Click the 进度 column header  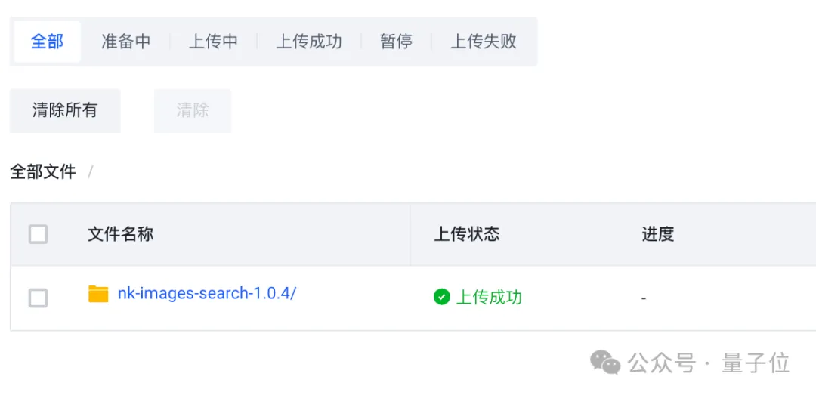[x=657, y=234]
